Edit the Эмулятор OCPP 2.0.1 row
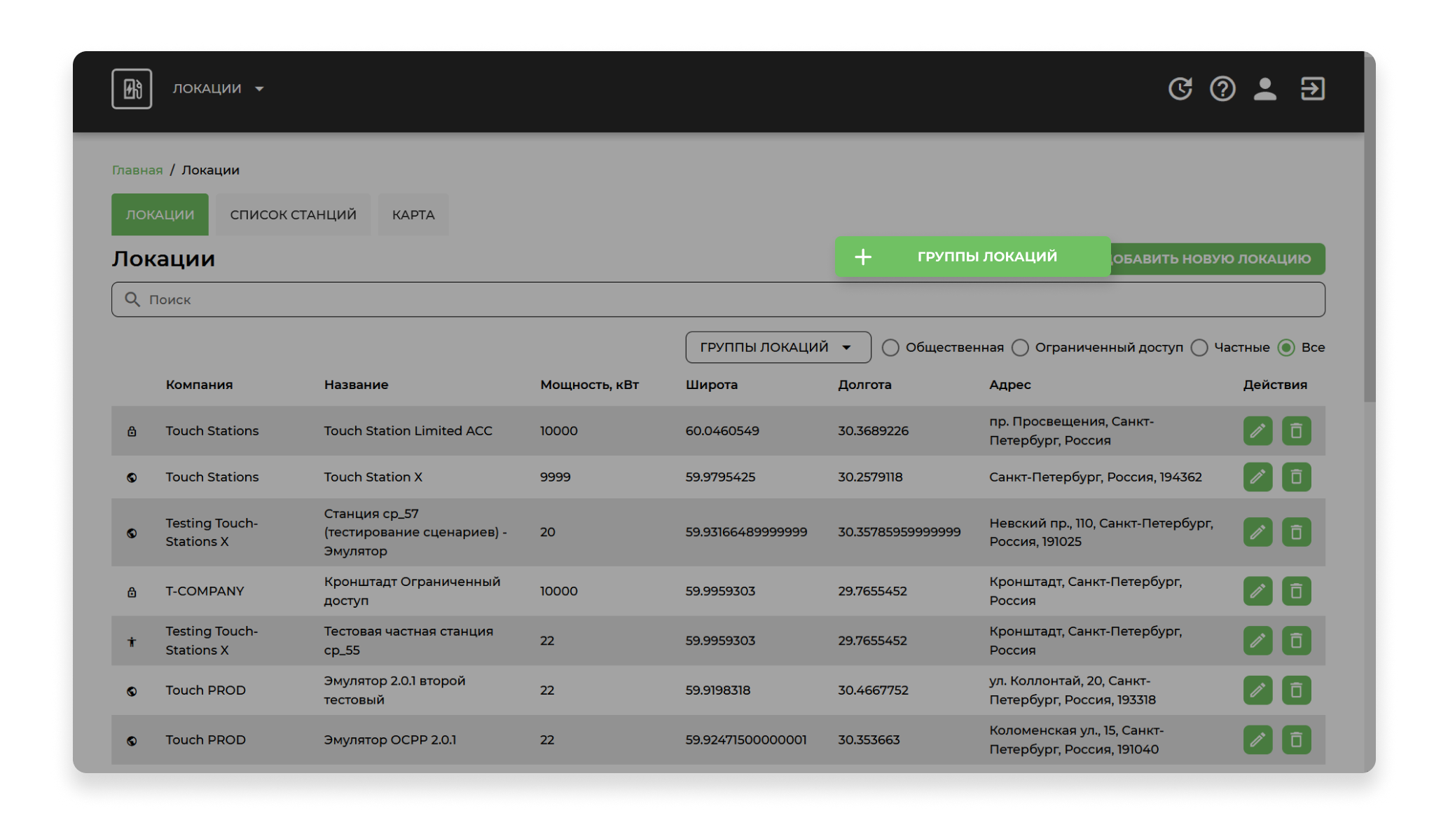The image size is (1448, 825). pyautogui.click(x=1257, y=740)
